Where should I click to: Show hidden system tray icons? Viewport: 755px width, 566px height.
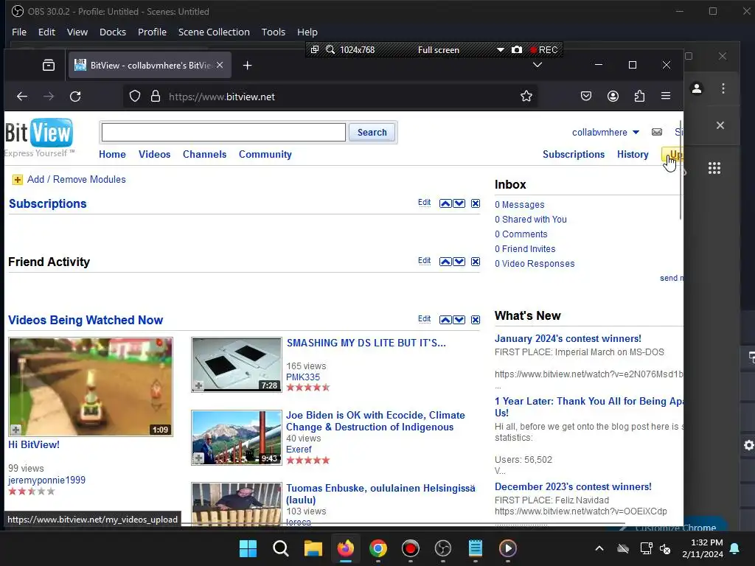(x=599, y=548)
